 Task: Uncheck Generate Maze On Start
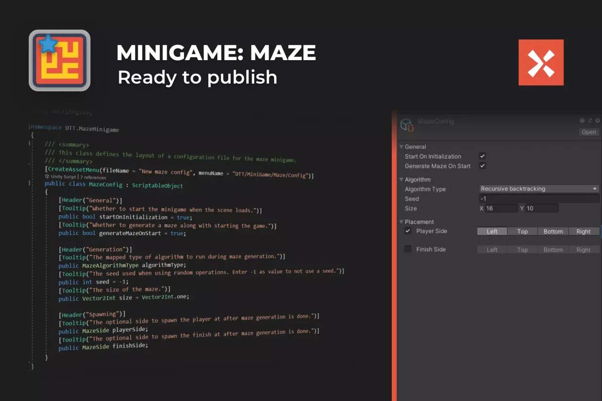pos(482,166)
